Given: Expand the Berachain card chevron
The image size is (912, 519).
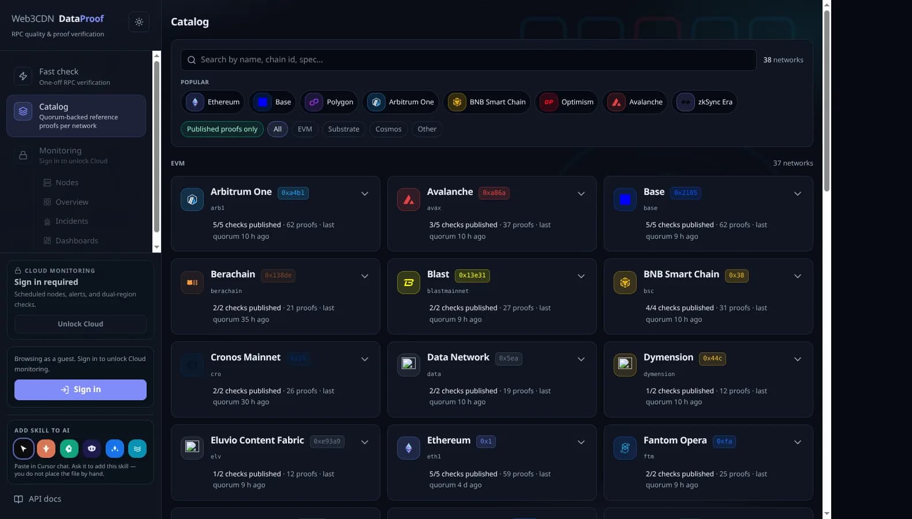Looking at the screenshot, I should pos(365,276).
